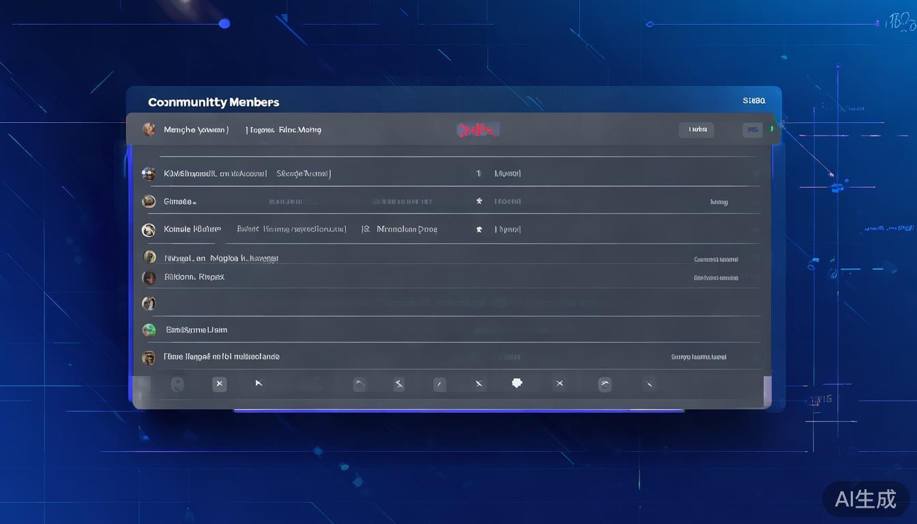
Task: Expand the status label on the Gimase row
Action: pos(718,202)
